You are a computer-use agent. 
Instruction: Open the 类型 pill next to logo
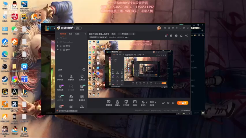click(78, 28)
